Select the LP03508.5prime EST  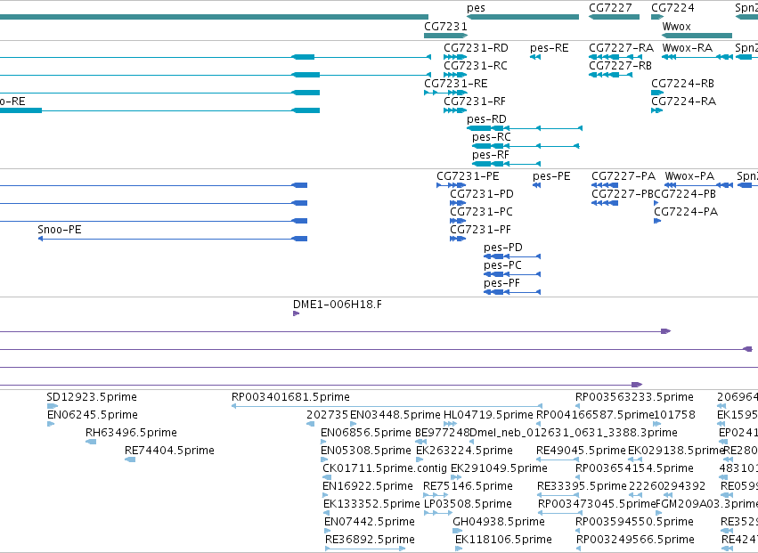[x=438, y=513]
